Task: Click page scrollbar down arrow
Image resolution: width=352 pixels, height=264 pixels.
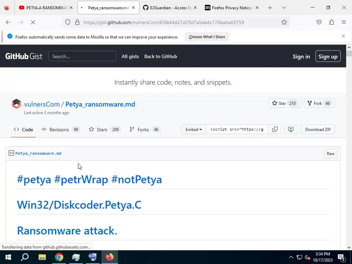Action: [349, 247]
